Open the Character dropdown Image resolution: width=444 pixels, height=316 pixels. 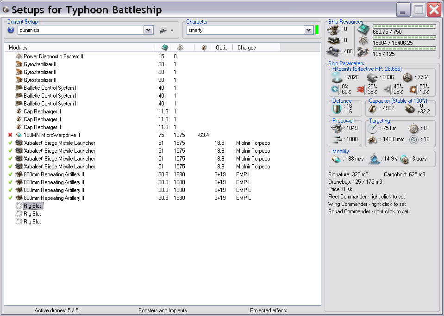[x=308, y=30]
